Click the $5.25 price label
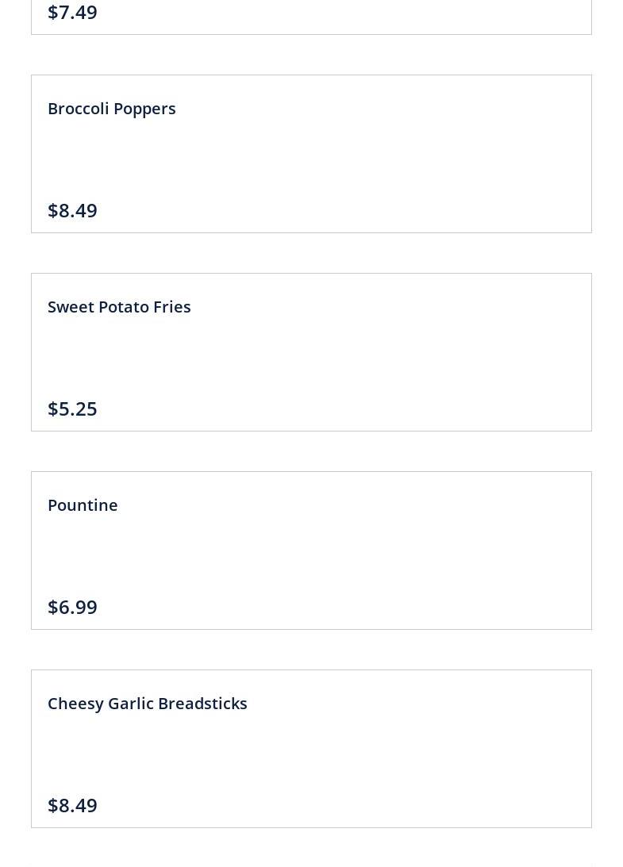The image size is (623, 867). click(x=72, y=409)
